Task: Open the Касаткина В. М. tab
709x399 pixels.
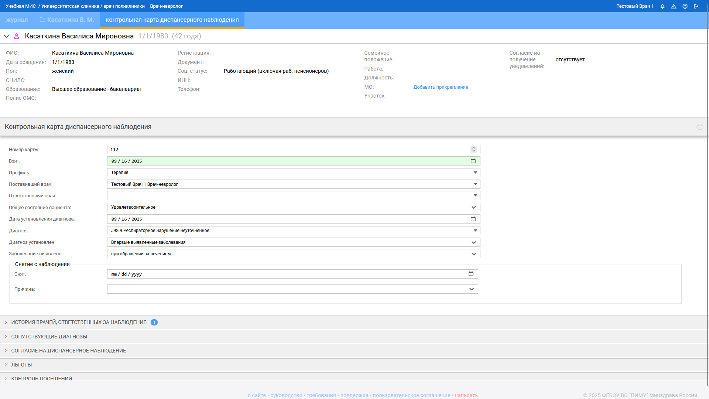Action: 67,20
